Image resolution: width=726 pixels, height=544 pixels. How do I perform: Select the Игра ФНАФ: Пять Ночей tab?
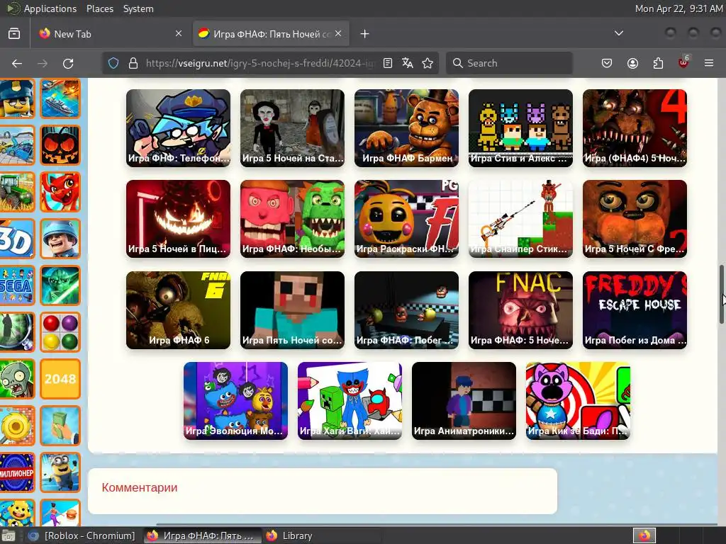pyautogui.click(x=272, y=34)
